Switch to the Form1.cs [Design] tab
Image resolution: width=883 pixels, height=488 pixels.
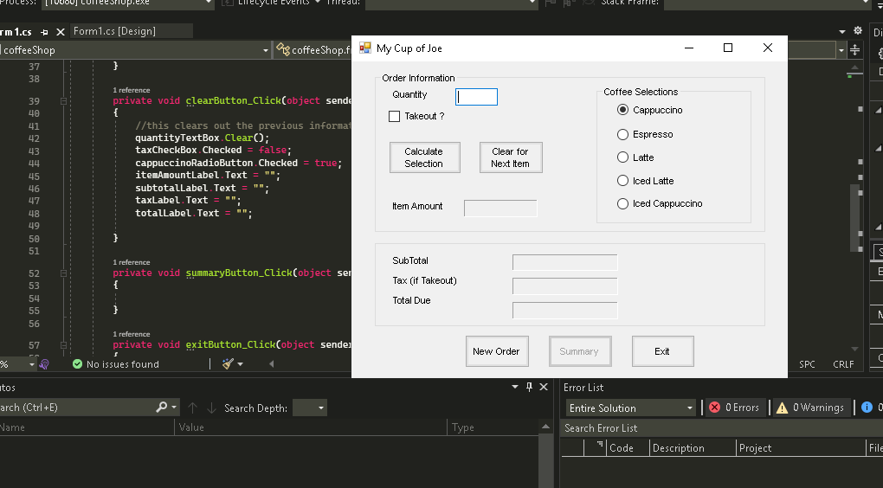point(114,31)
